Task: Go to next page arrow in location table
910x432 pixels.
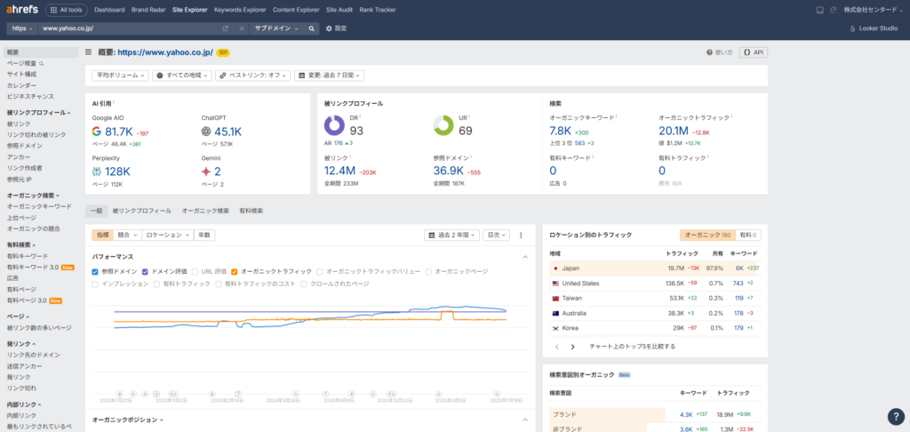Action: pos(573,347)
